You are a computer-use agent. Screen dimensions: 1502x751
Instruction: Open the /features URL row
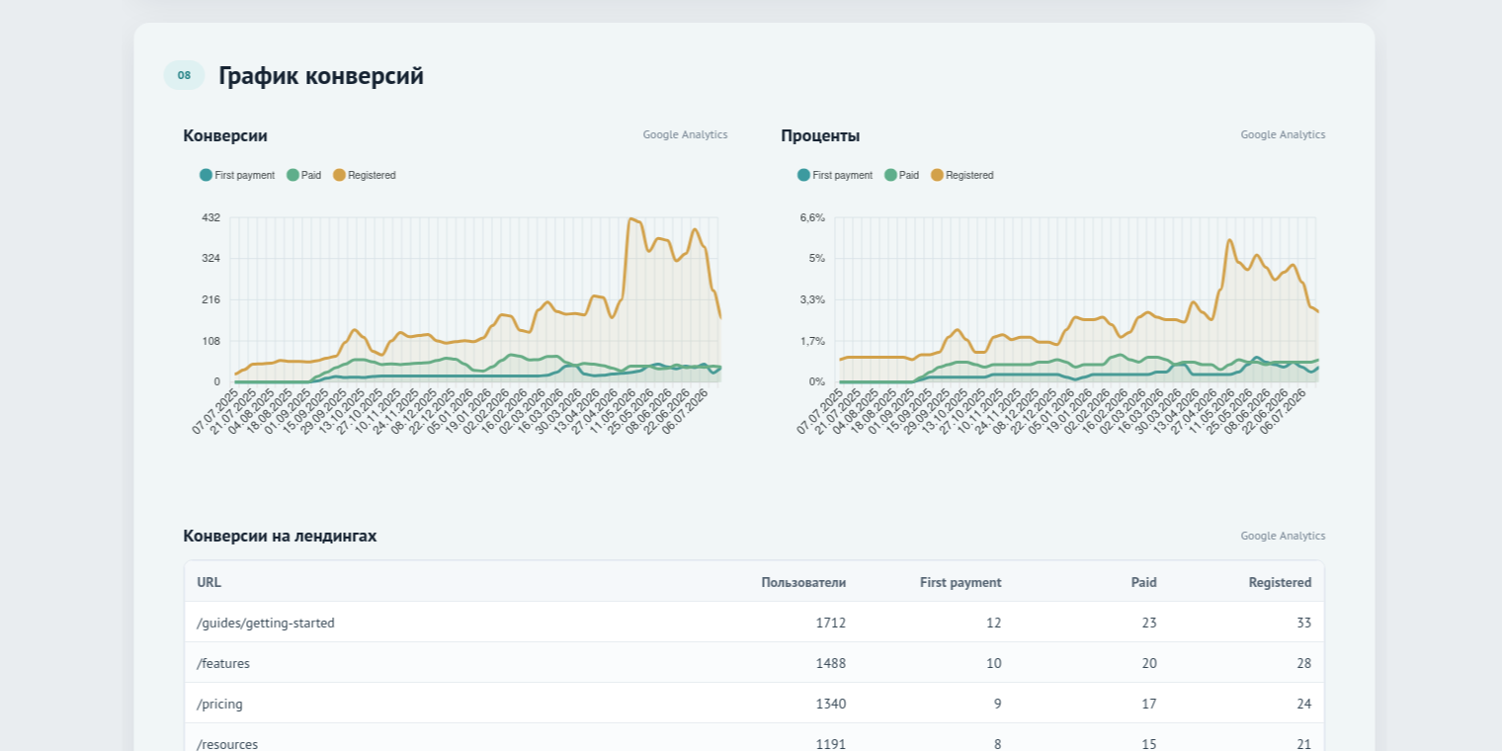coord(754,663)
